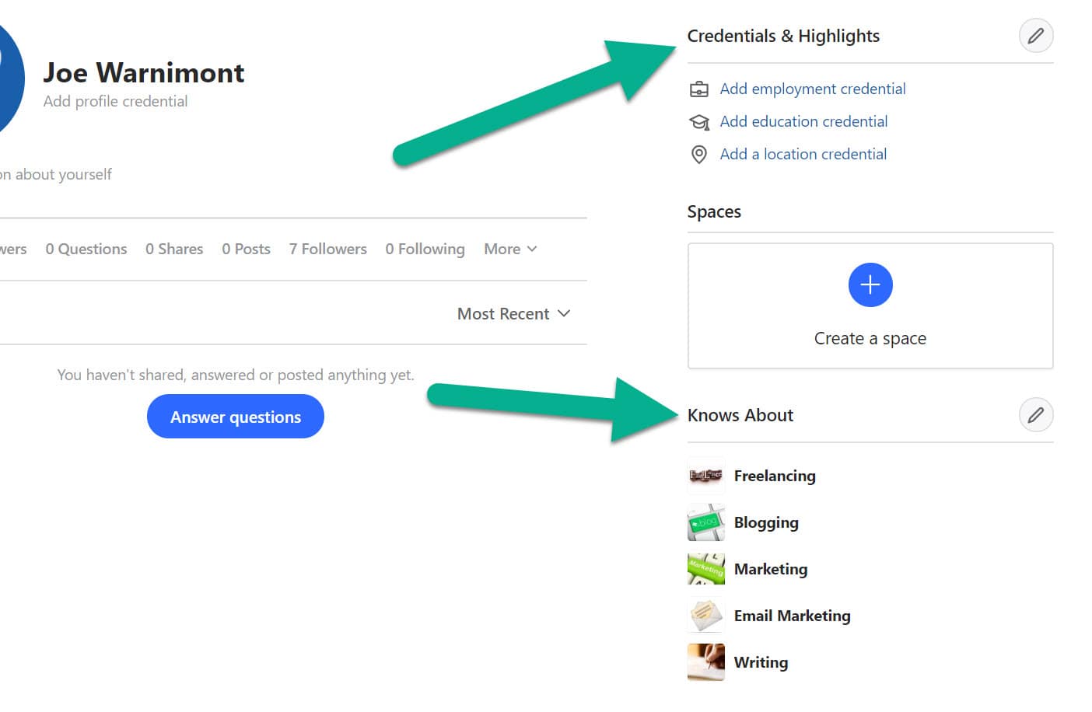Click the location pin icon
The width and height of the screenshot is (1092, 712).
[699, 155]
